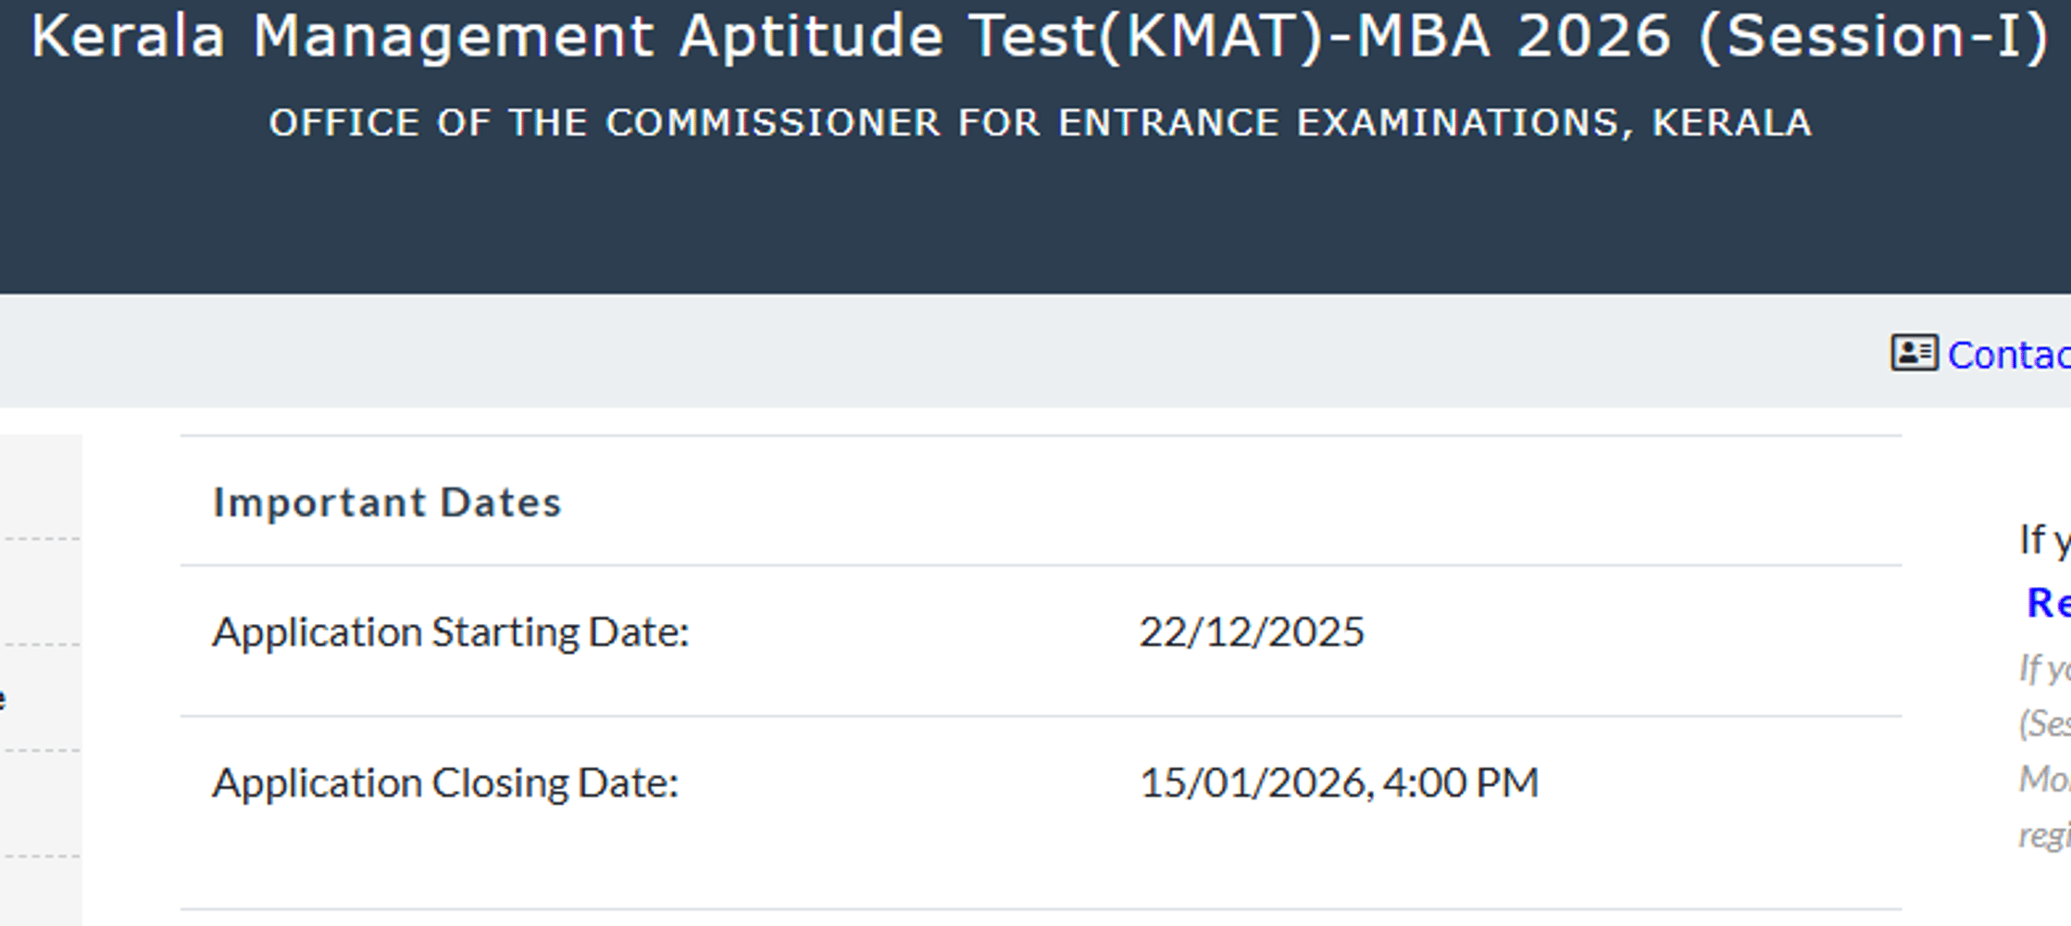2071x926 pixels.
Task: Click the bold blue "Re" link at right
Action: [x=2047, y=603]
